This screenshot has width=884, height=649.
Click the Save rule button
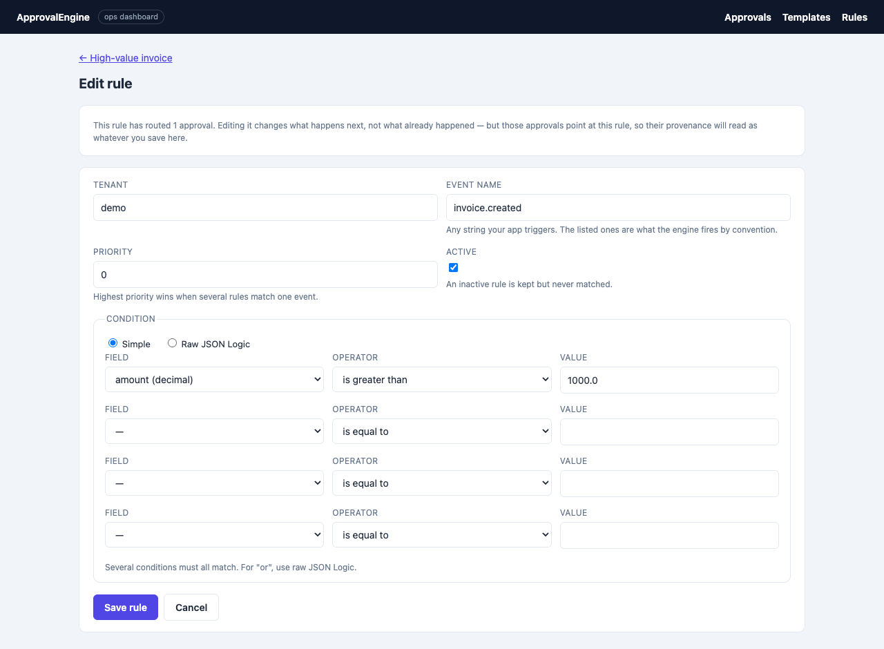(x=126, y=608)
